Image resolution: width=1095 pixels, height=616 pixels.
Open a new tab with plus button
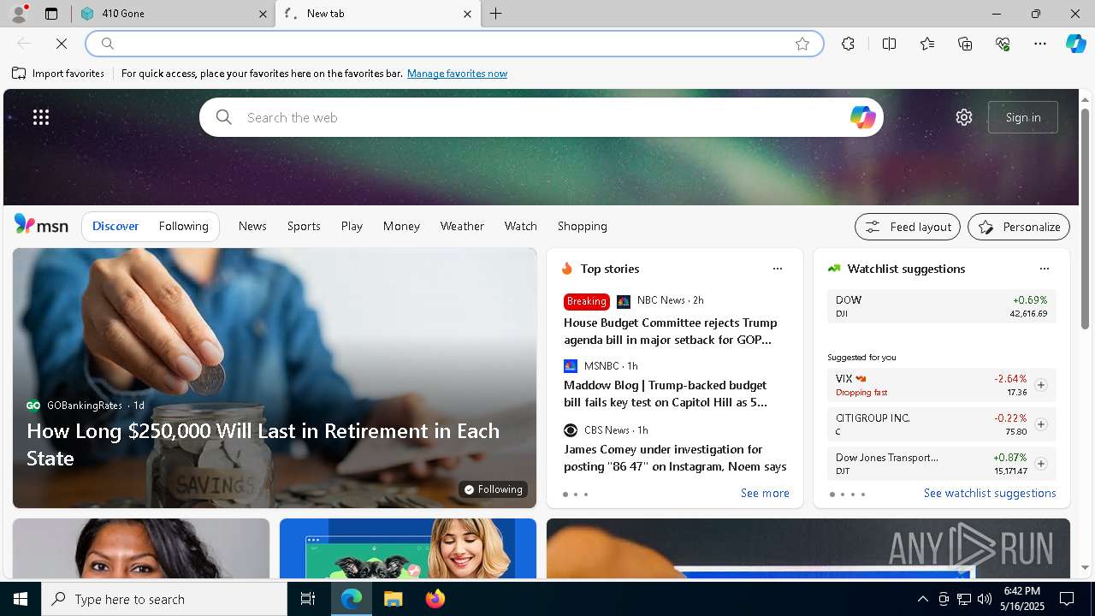tap(496, 14)
